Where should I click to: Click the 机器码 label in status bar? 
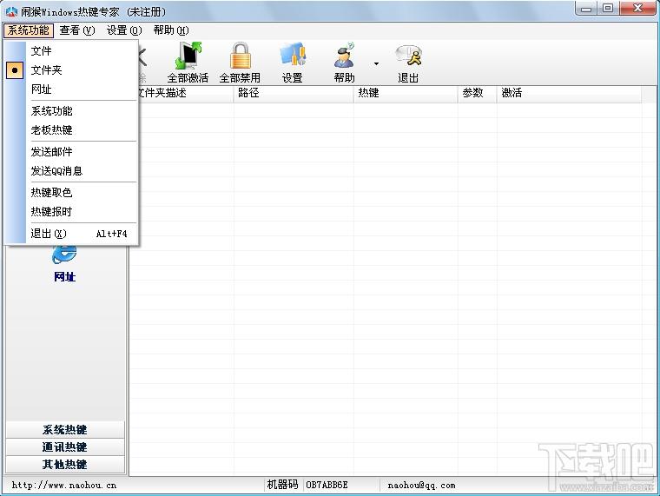click(x=282, y=485)
